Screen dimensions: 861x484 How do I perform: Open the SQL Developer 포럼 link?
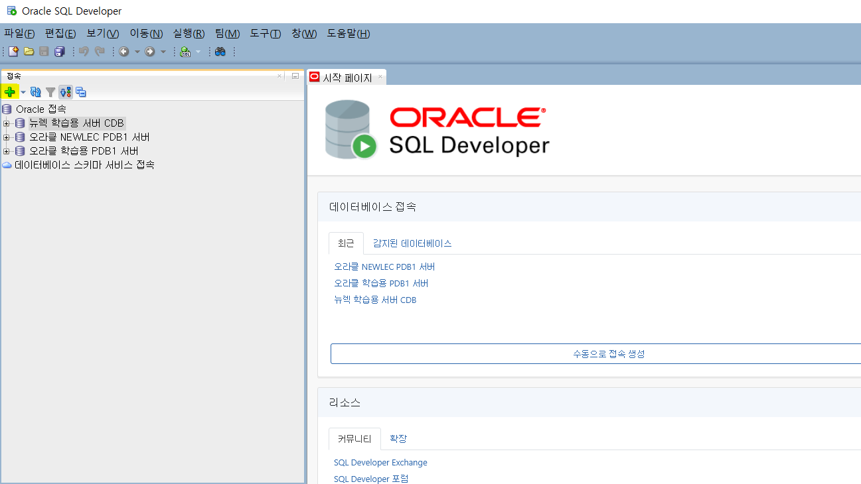click(x=371, y=479)
